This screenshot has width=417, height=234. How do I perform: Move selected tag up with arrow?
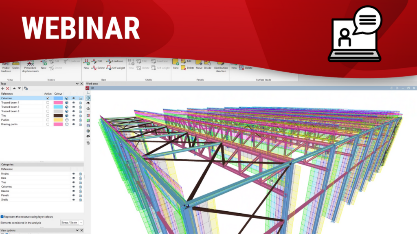(14, 88)
